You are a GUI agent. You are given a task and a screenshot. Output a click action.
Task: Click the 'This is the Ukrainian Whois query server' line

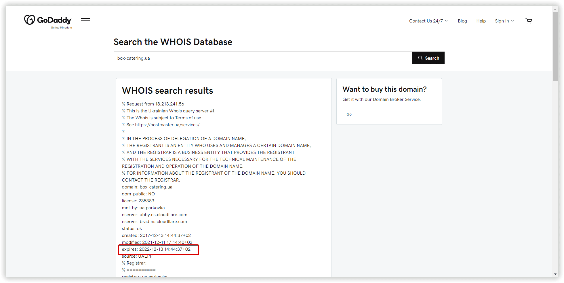point(169,111)
